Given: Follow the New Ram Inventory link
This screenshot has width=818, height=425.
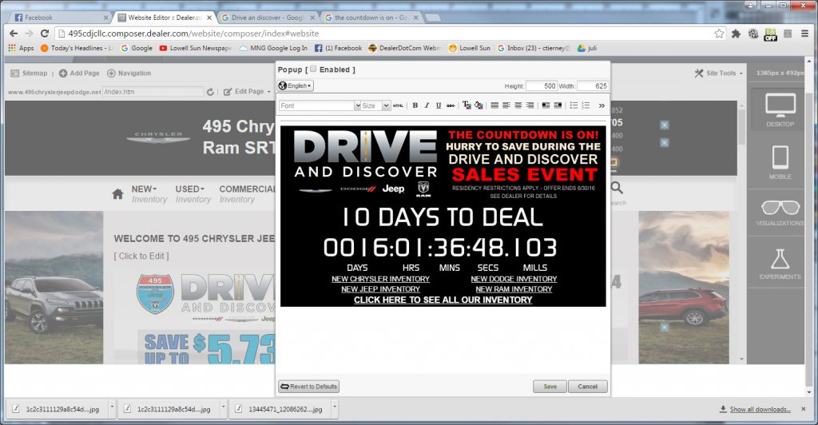Looking at the screenshot, I should click(514, 289).
